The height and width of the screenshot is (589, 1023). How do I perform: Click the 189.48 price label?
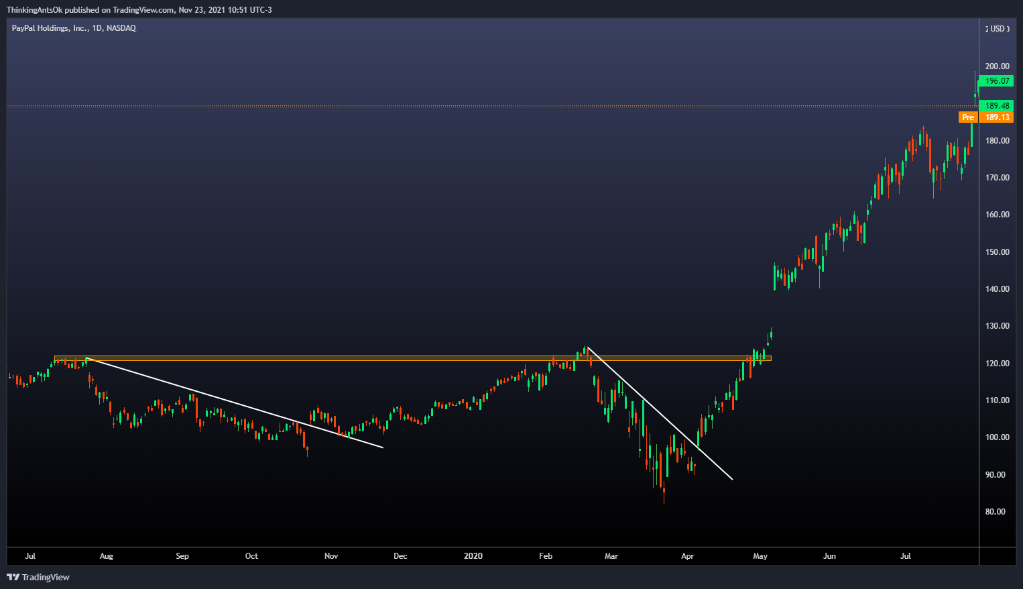tap(997, 106)
